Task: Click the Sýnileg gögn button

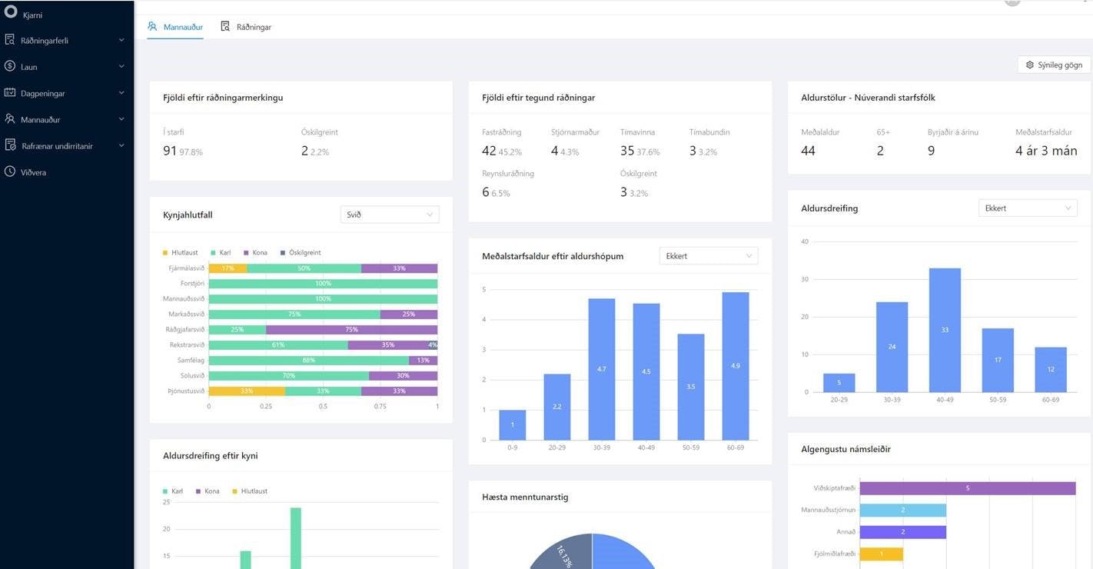Action: (x=1054, y=65)
